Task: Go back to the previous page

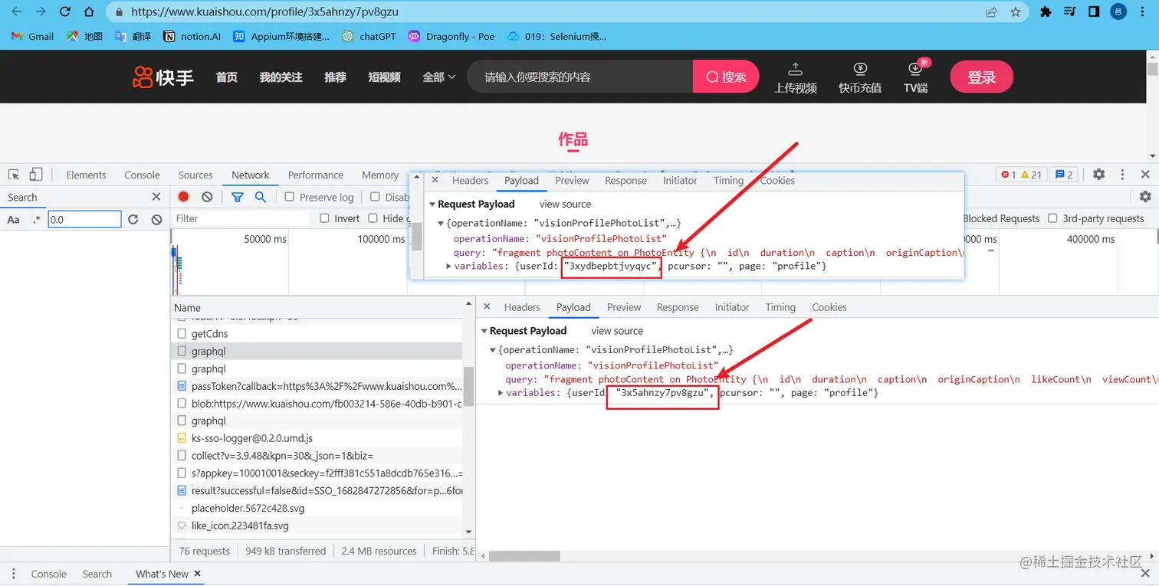Action: (17, 11)
